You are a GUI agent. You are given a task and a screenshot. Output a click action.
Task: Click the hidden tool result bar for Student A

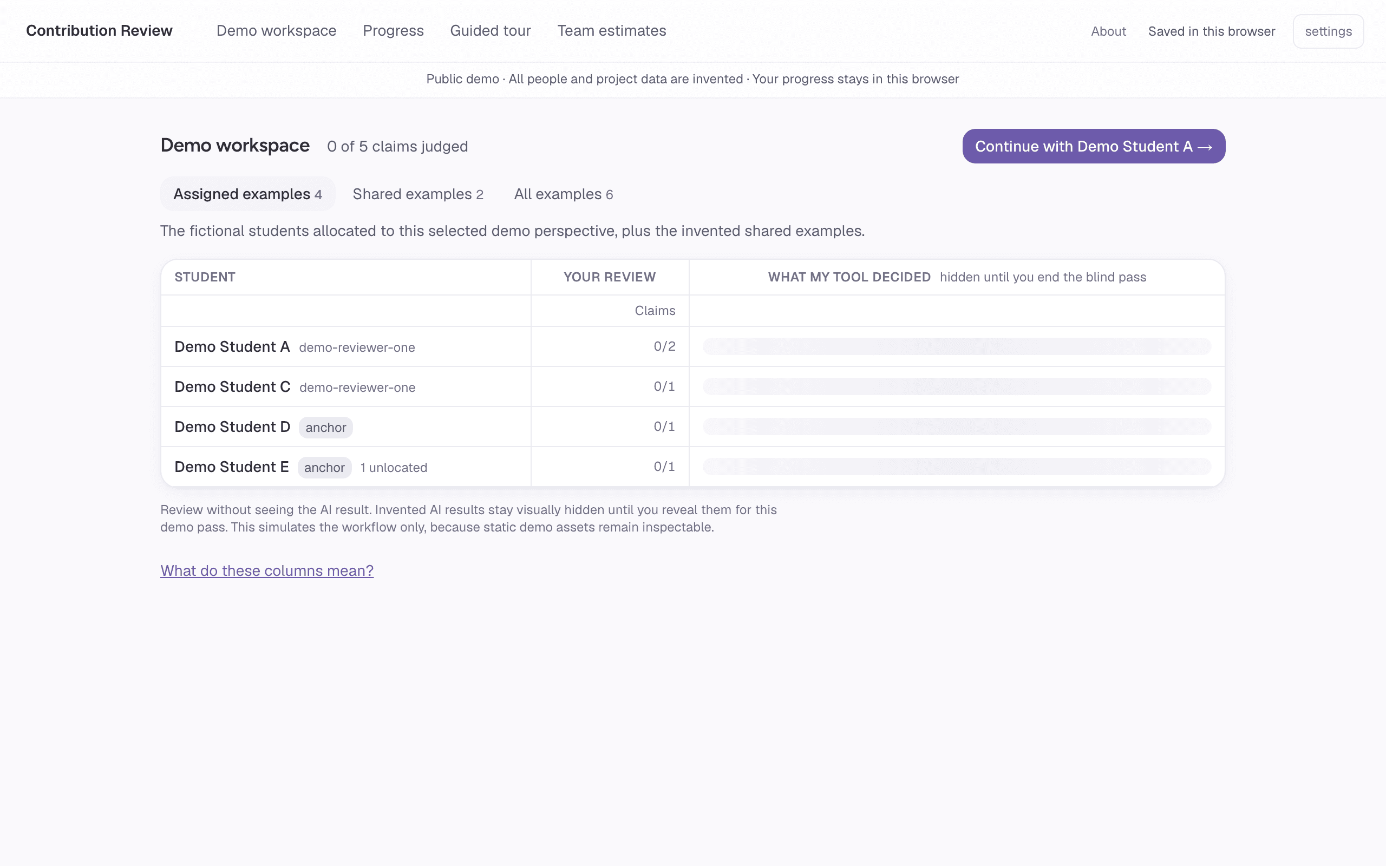pos(957,346)
